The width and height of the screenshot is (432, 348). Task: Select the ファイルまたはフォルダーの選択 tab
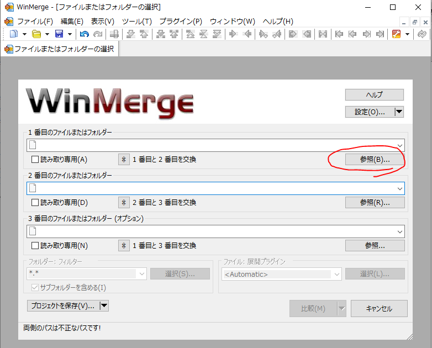pyautogui.click(x=60, y=49)
